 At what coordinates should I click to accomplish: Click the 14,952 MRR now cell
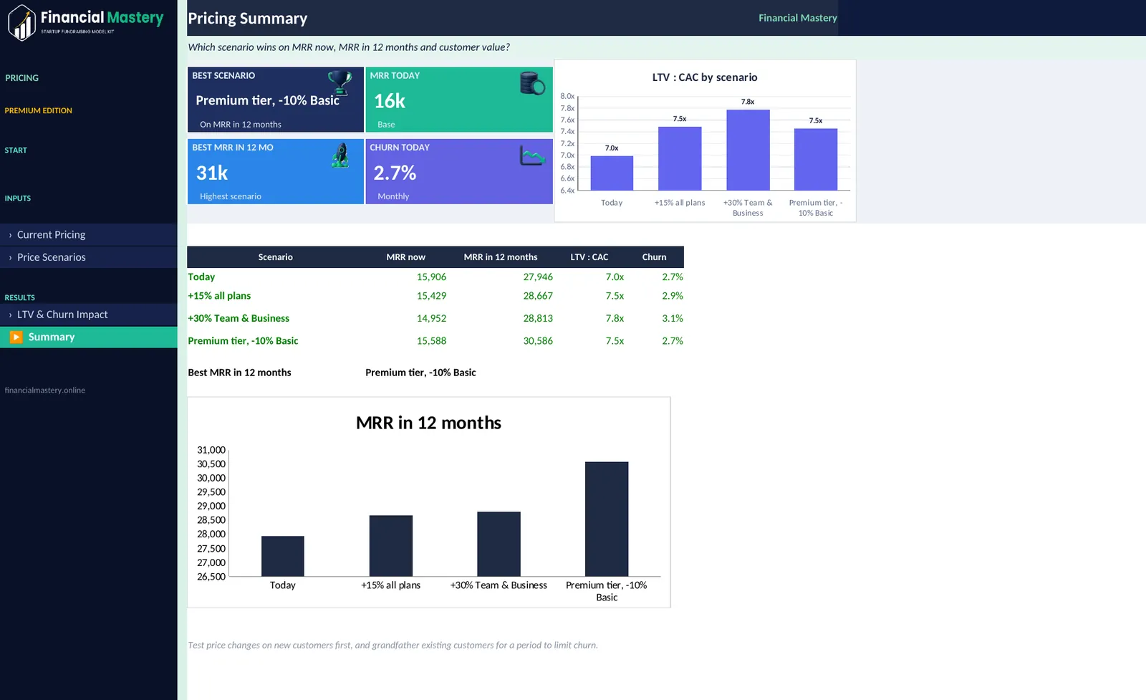point(431,319)
